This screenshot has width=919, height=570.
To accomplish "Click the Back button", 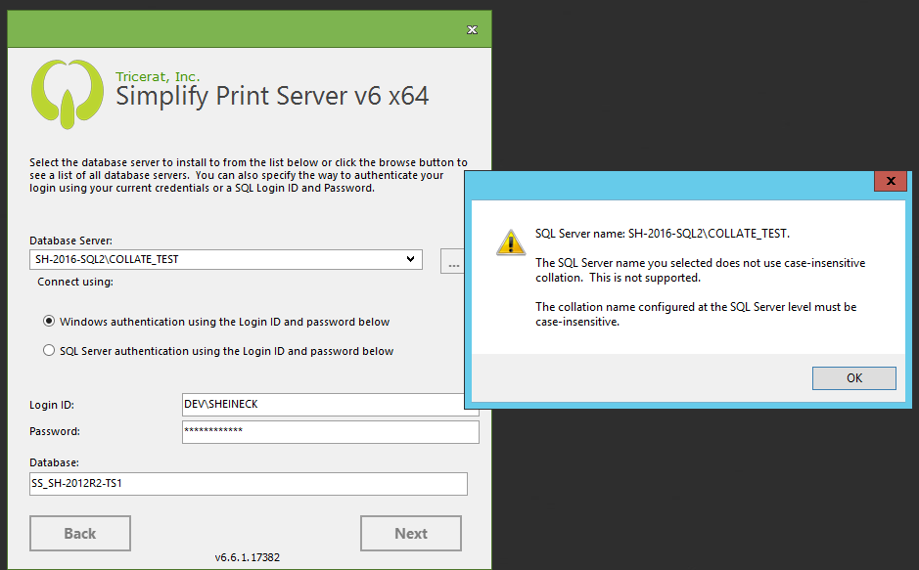I will tap(79, 533).
